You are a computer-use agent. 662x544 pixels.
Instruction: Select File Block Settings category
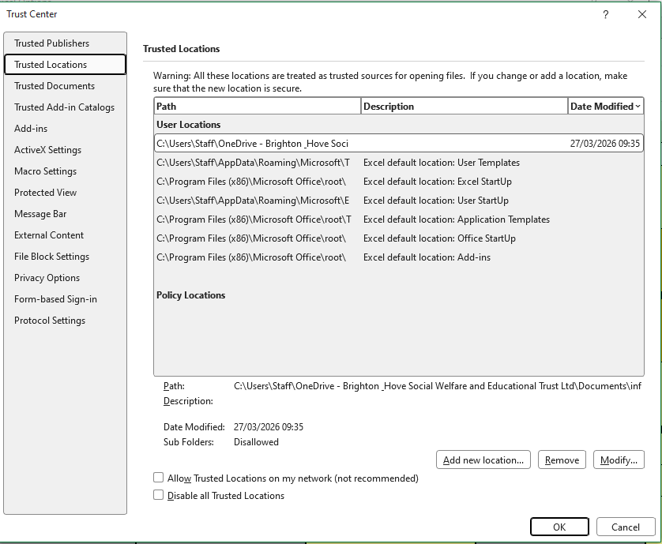tap(51, 257)
